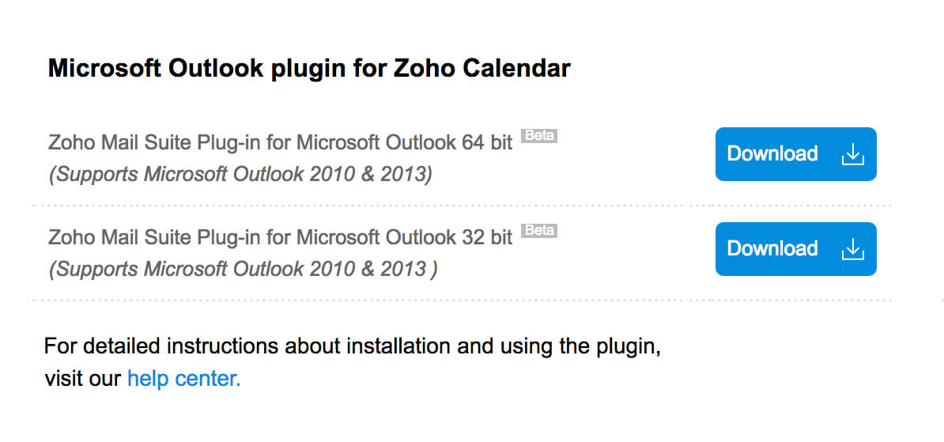Open the help center link
The width and height of the screenshot is (944, 442).
183,379
